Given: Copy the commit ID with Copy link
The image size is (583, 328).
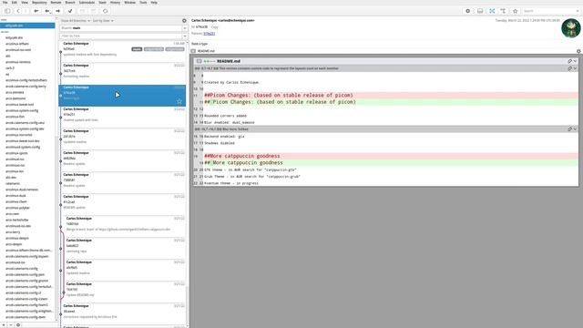Looking at the screenshot, I should pyautogui.click(x=215, y=27).
